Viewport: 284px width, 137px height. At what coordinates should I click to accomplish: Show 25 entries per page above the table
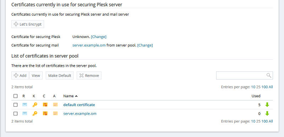click(258, 87)
